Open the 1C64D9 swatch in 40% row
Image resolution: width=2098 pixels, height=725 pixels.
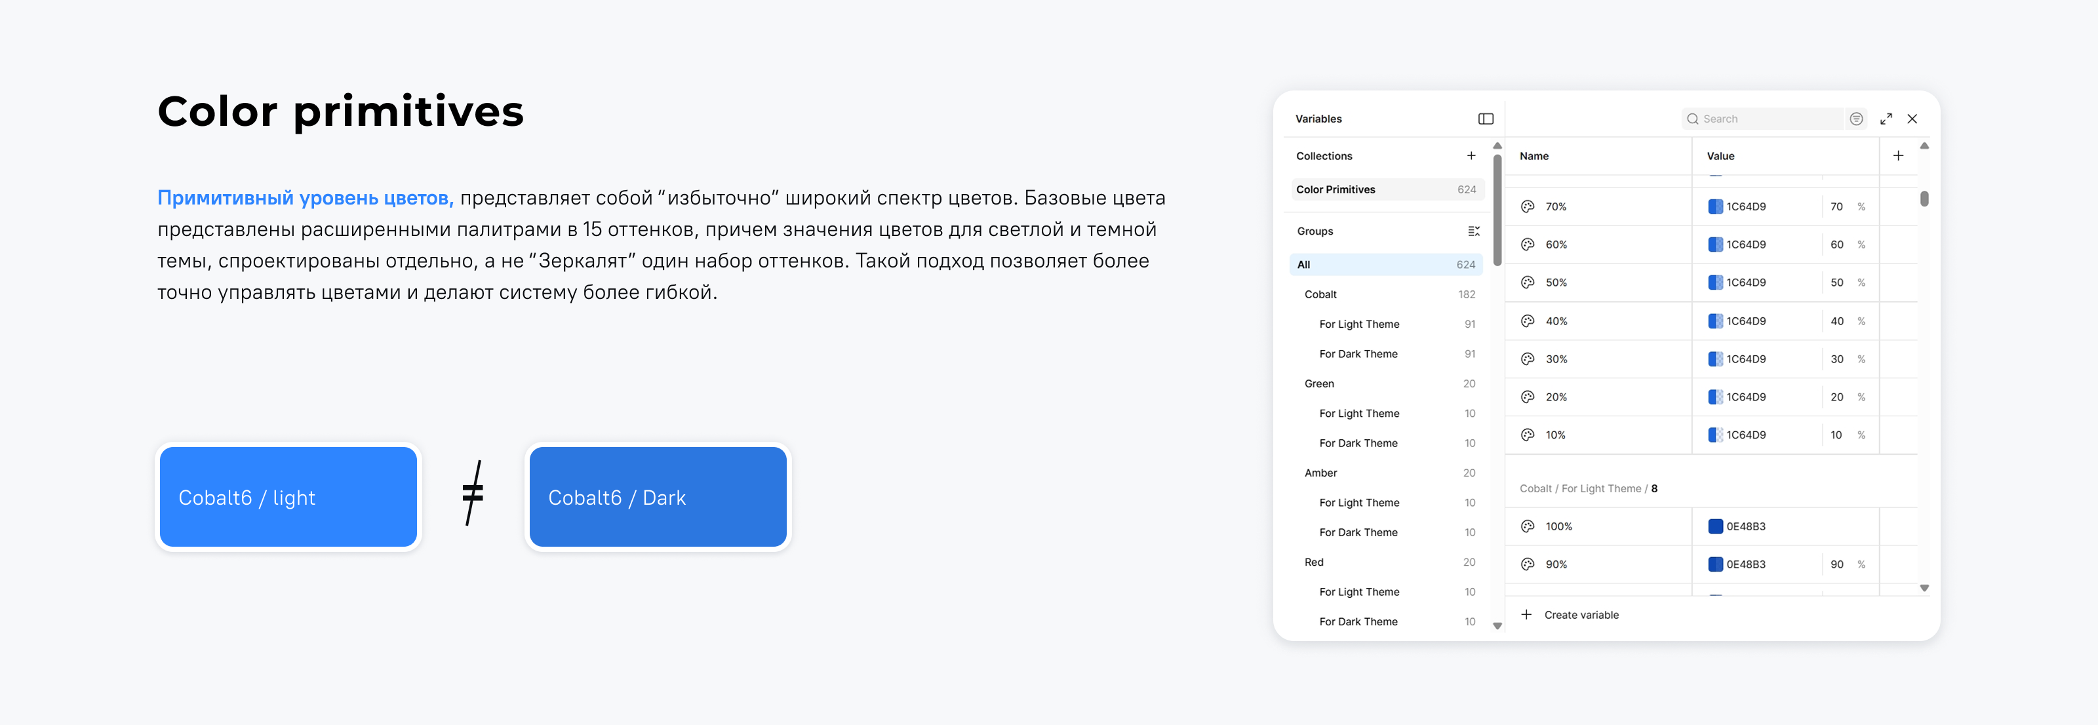pyautogui.click(x=1715, y=321)
